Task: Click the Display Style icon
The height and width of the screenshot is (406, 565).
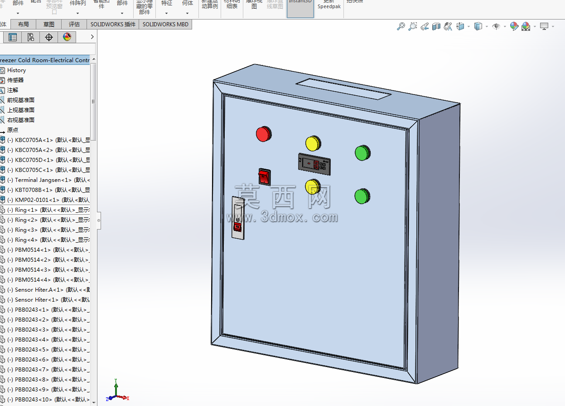Action: [478, 26]
